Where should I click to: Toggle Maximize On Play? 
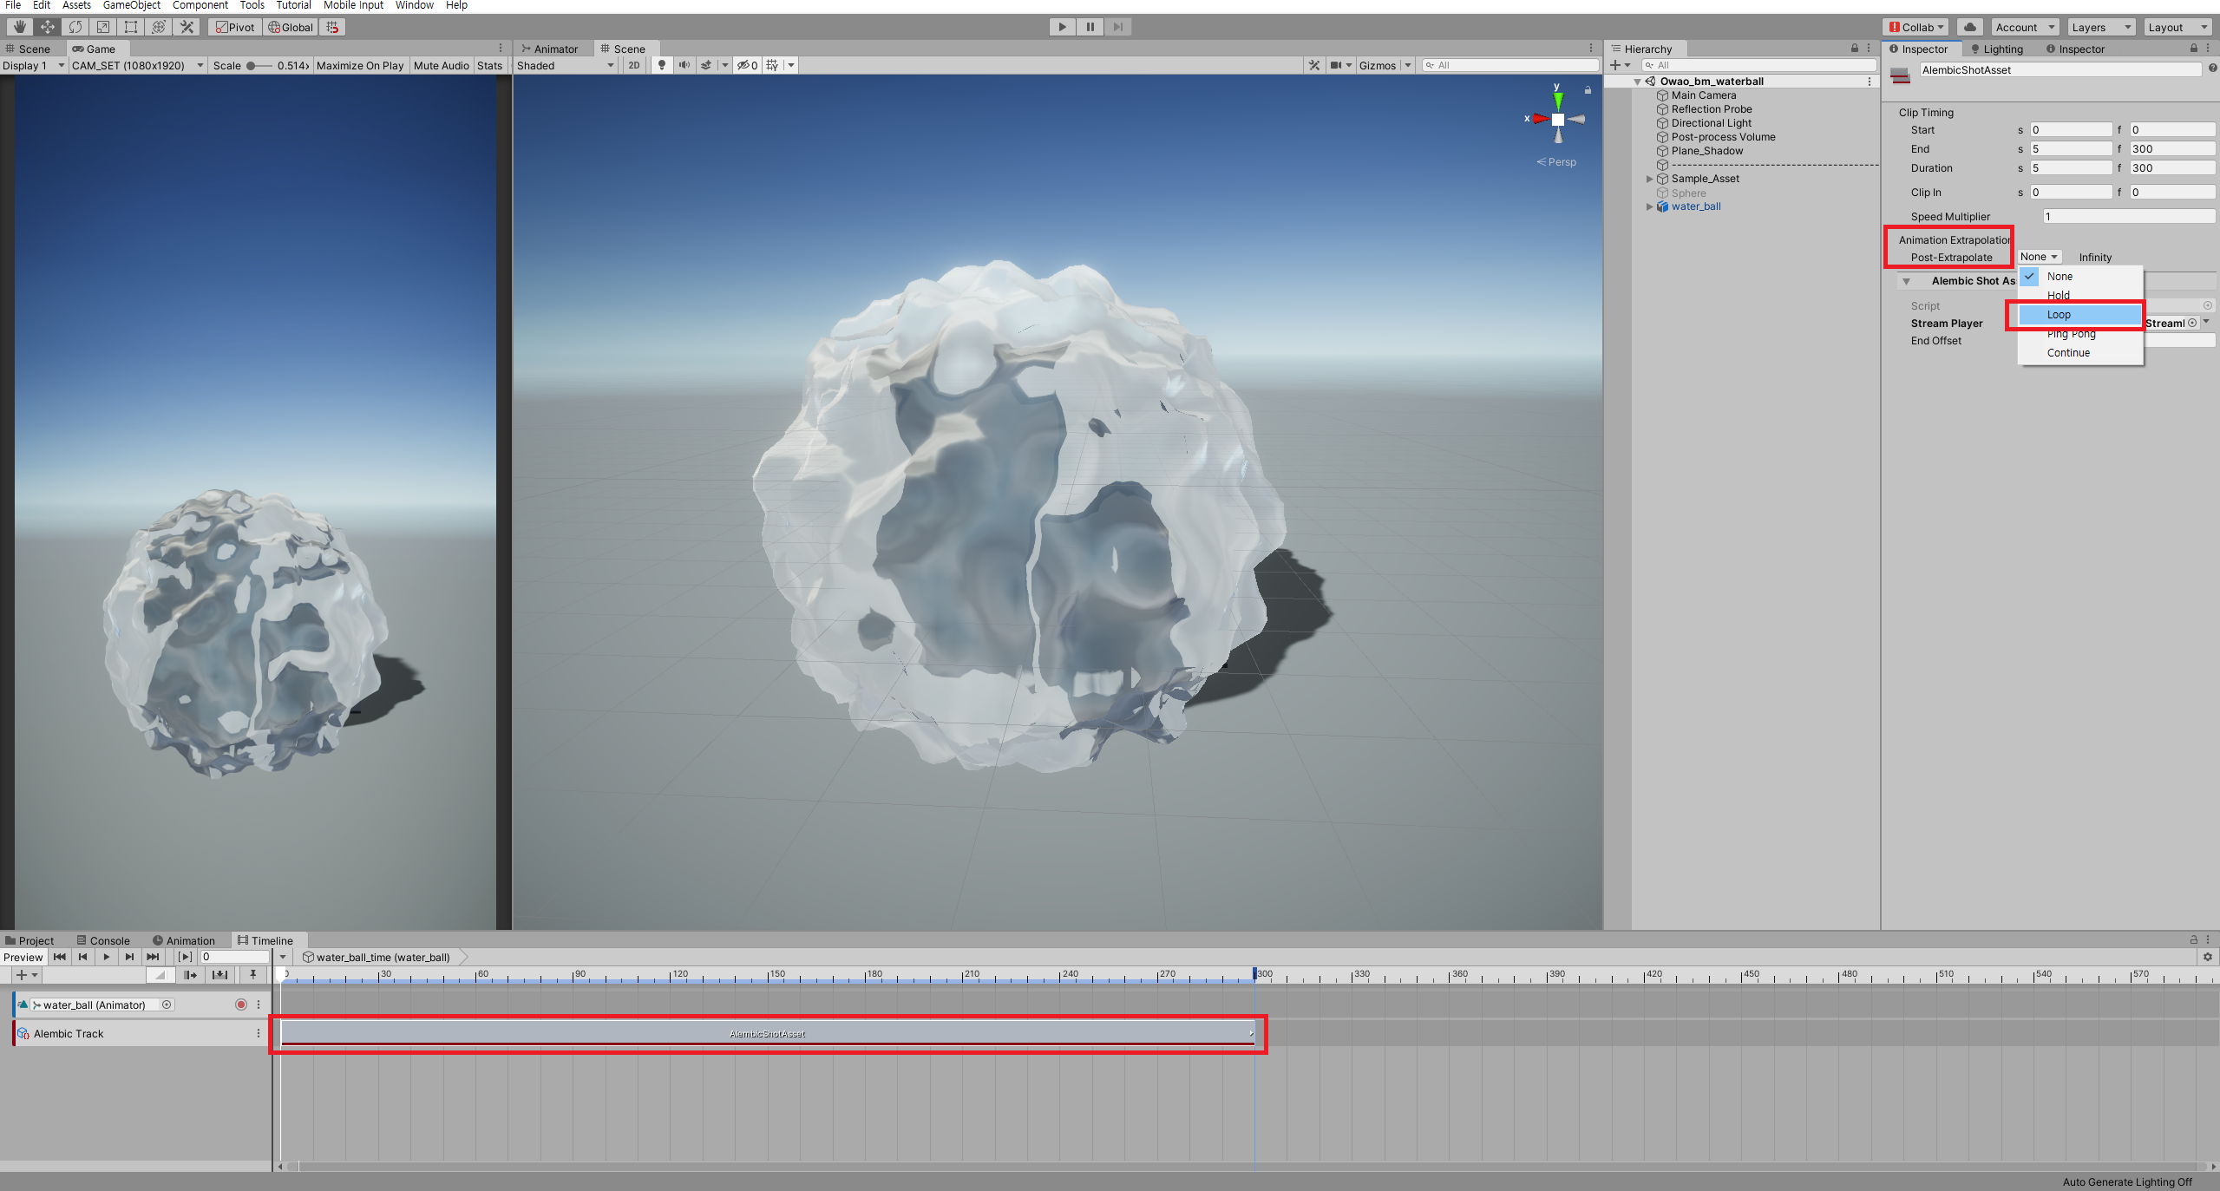pos(360,65)
